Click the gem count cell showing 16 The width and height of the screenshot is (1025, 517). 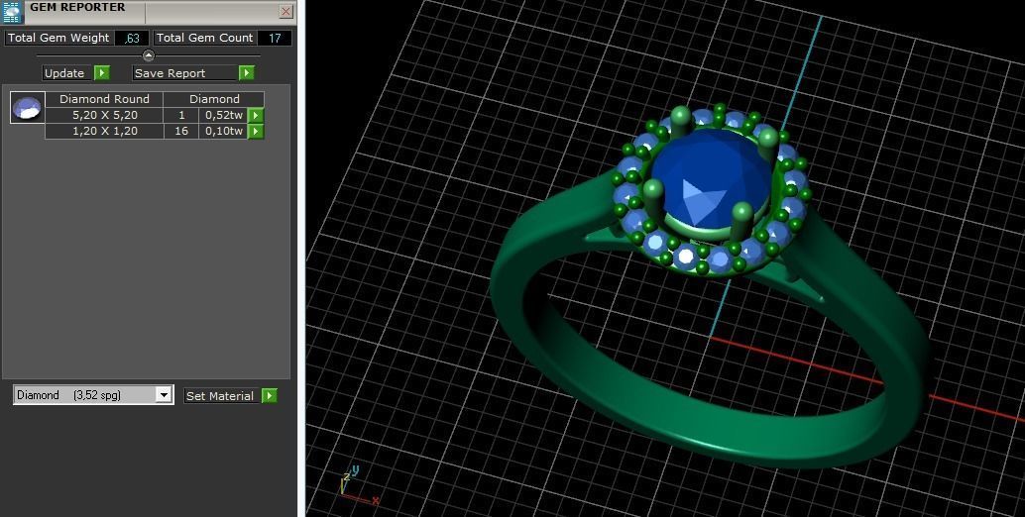point(181,131)
